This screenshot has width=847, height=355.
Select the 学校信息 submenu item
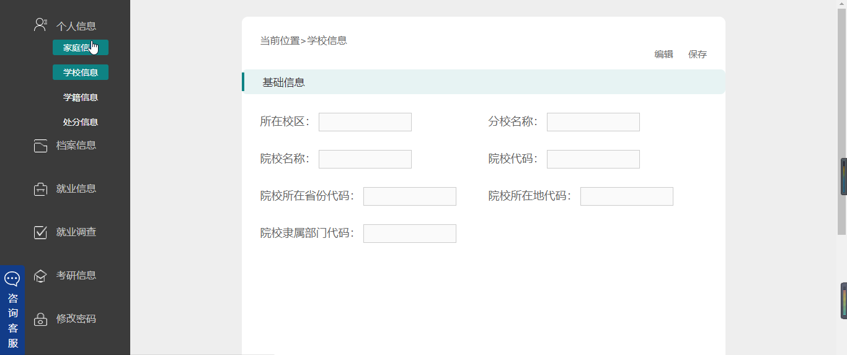tap(80, 72)
